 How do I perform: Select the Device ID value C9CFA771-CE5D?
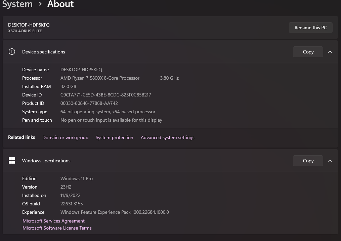point(106,95)
